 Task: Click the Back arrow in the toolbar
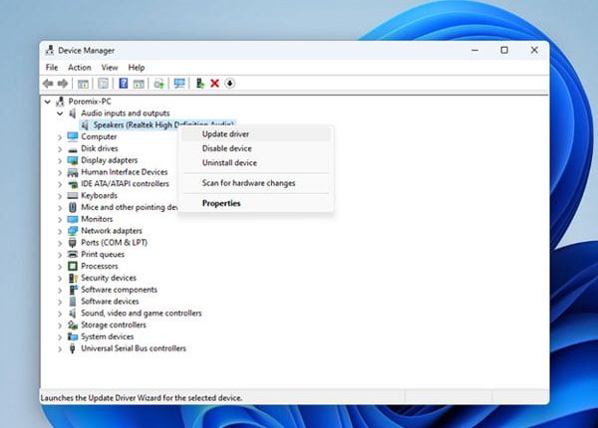pyautogui.click(x=48, y=83)
